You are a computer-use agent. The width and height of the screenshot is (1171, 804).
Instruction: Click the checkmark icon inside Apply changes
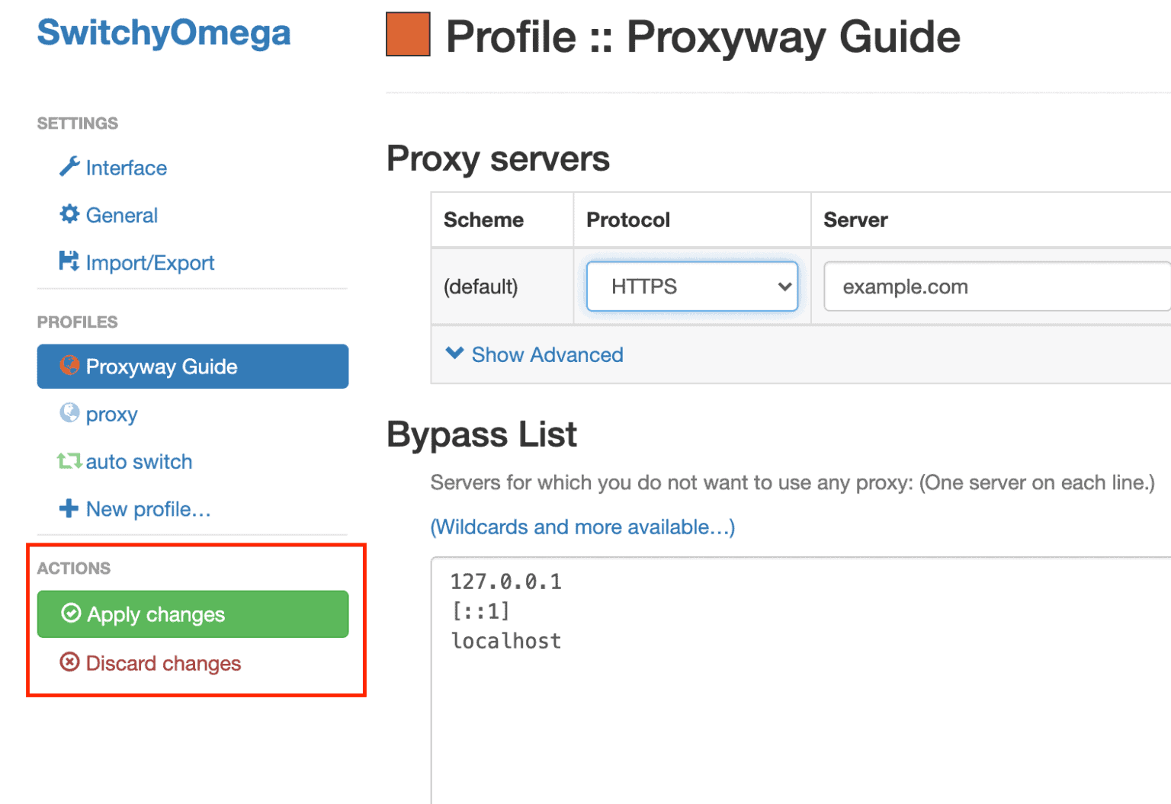(x=71, y=614)
